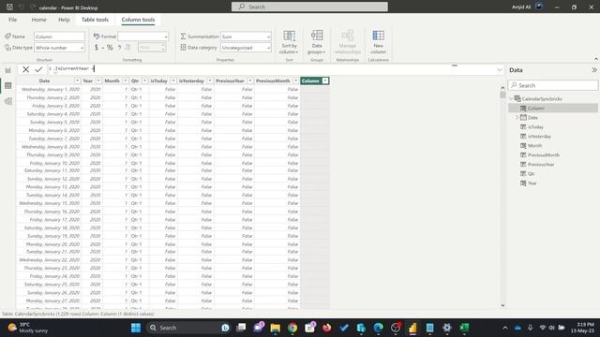Screen dimensions: 600x337
Task: Open Sort by column button
Action: [289, 42]
